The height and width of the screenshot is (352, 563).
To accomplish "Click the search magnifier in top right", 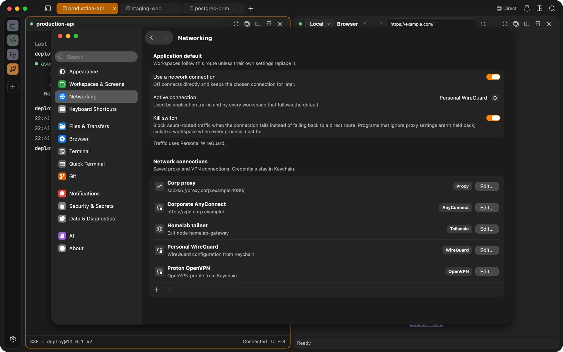I will [552, 8].
